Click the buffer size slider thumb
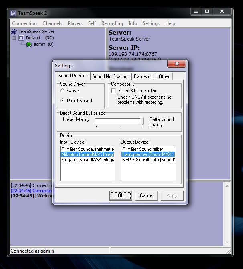The height and width of the screenshot is (269, 243). click(142, 122)
